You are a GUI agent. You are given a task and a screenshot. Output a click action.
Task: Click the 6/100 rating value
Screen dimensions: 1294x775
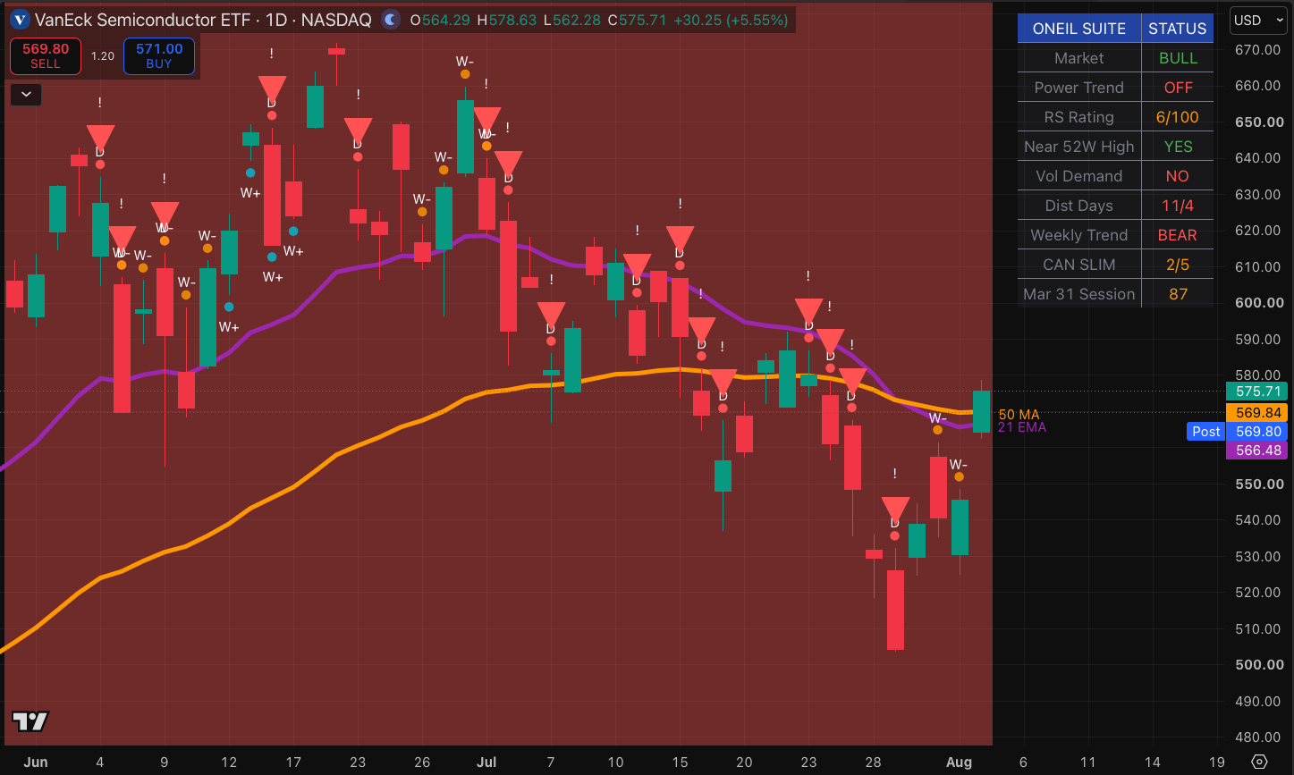point(1178,117)
